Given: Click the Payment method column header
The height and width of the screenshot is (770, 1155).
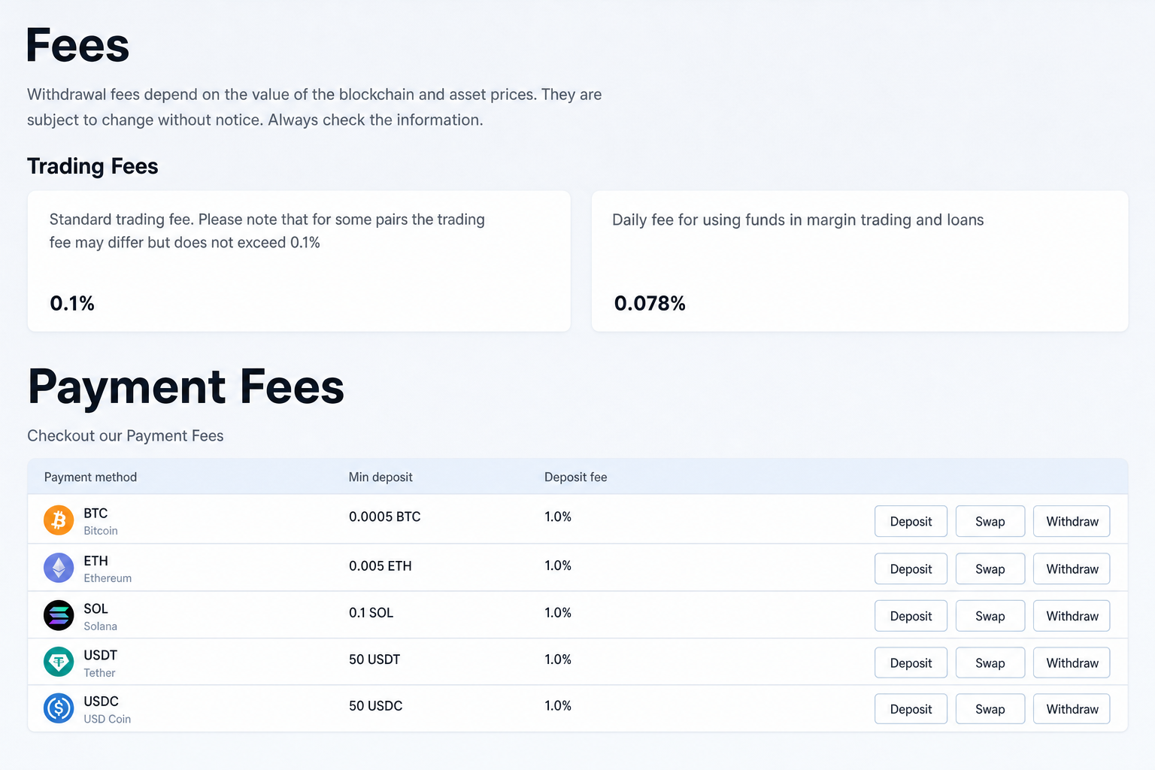Looking at the screenshot, I should [90, 477].
